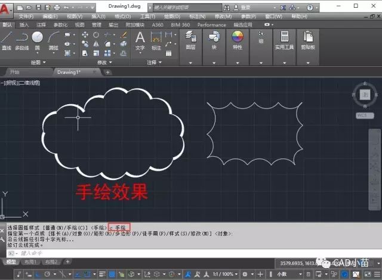Open the 插入 ribbon tab
382x280 pixels.
(x=24, y=26)
